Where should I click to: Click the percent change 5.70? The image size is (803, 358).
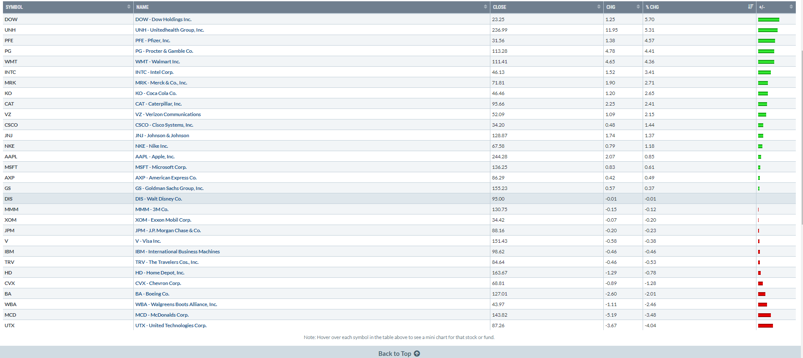pyautogui.click(x=649, y=19)
